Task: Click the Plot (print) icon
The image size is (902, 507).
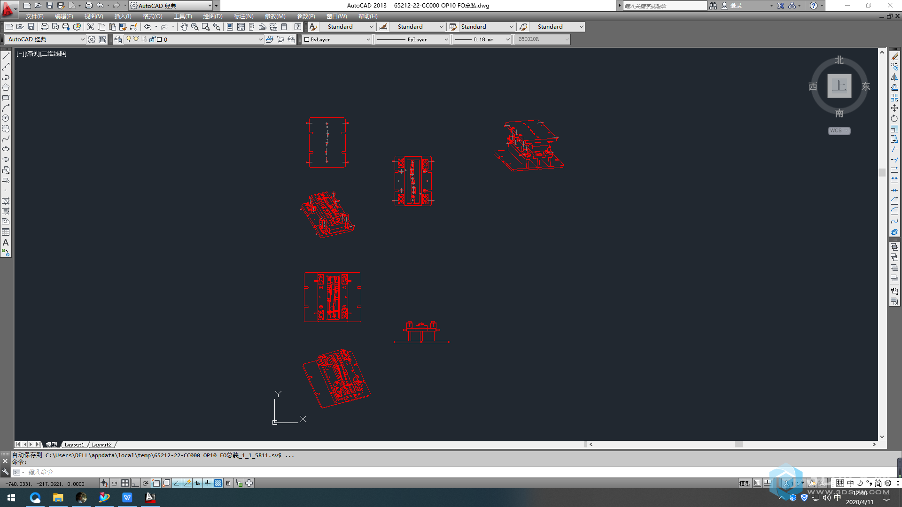Action: [x=45, y=27]
